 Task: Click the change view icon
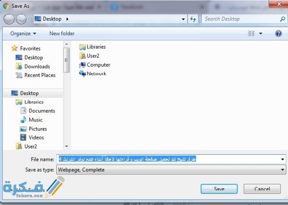(x=251, y=34)
